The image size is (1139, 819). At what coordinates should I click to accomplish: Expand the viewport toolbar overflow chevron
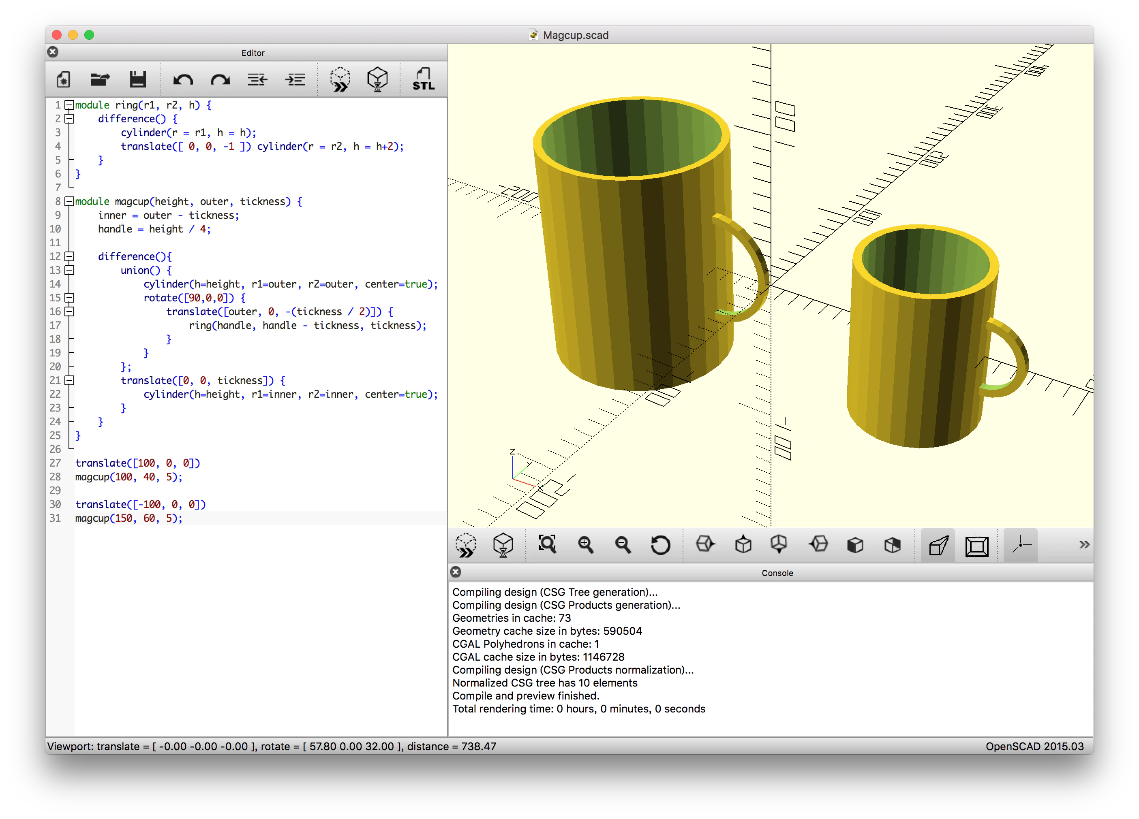[x=1084, y=545]
